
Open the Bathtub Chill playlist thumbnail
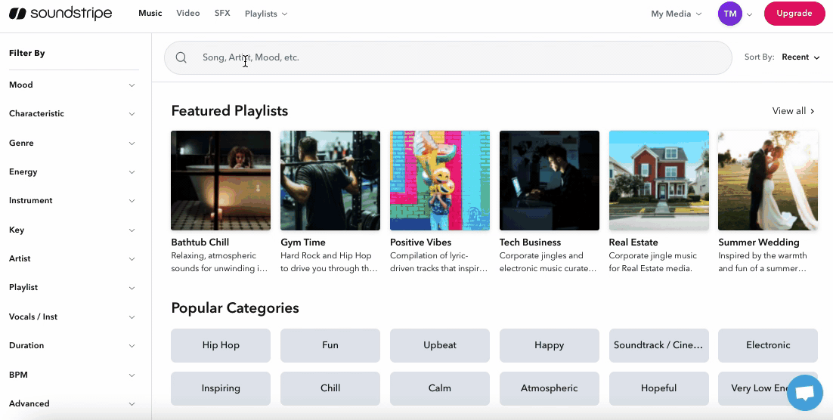click(x=221, y=181)
